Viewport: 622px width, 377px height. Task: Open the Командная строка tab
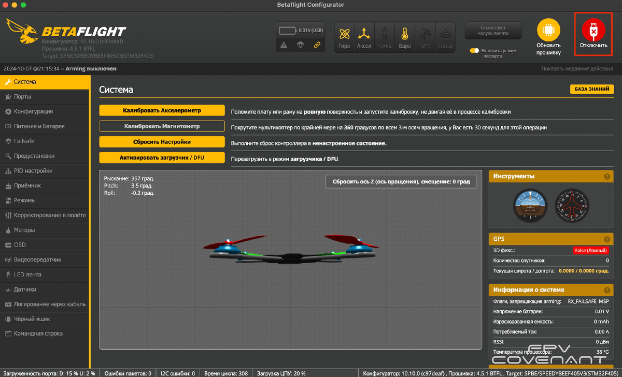click(x=45, y=334)
